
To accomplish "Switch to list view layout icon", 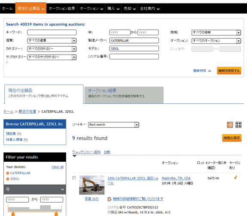I will tap(230, 125).
